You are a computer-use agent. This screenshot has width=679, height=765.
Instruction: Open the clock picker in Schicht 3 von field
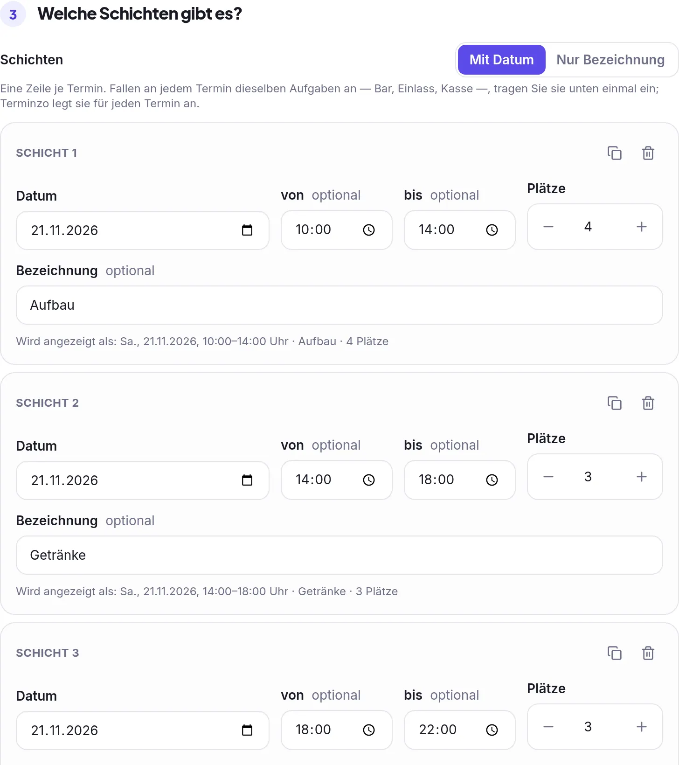coord(369,730)
